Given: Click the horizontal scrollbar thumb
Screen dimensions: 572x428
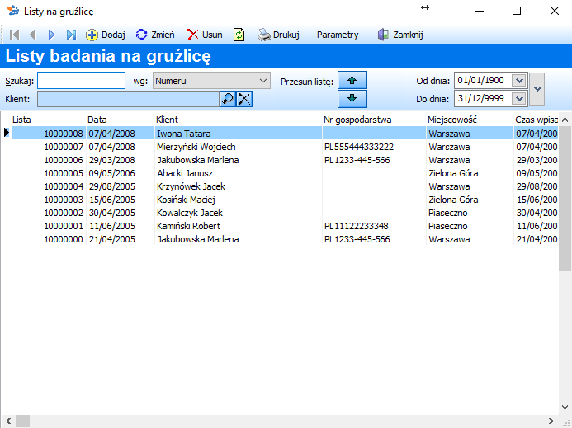Looking at the screenshot, I should point(22,421).
